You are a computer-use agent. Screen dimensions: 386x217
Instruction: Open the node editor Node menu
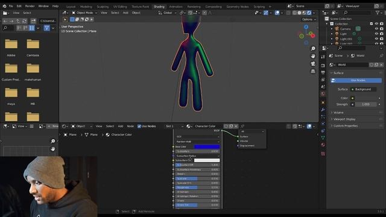(x=130, y=126)
